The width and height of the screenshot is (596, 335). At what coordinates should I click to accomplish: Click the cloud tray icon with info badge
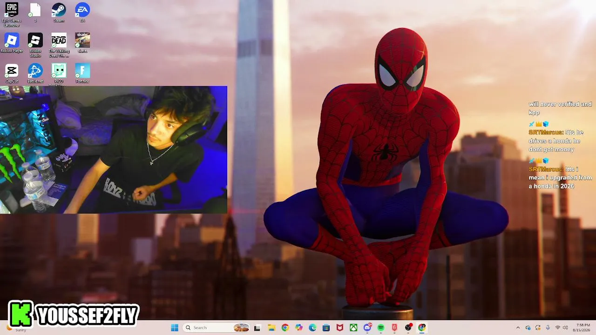pos(528,328)
